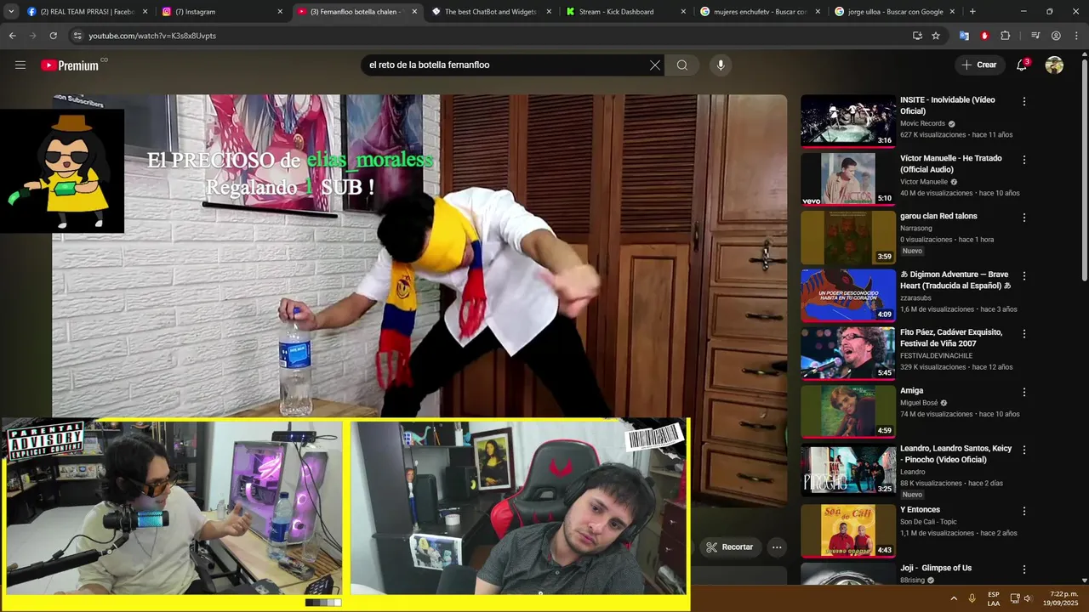1089x612 pixels.
Task: Open Fito Páez Cadáver Exquisito thumbnail
Action: [x=848, y=354]
